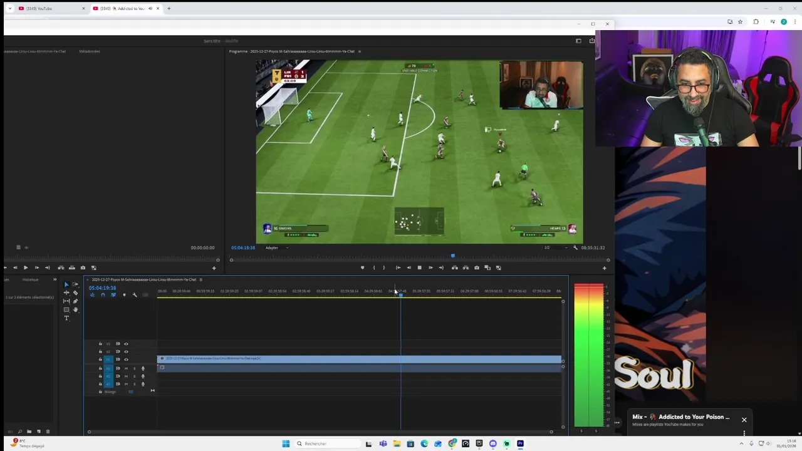
Task: Select the blue video clip on V1
Action: point(359,359)
